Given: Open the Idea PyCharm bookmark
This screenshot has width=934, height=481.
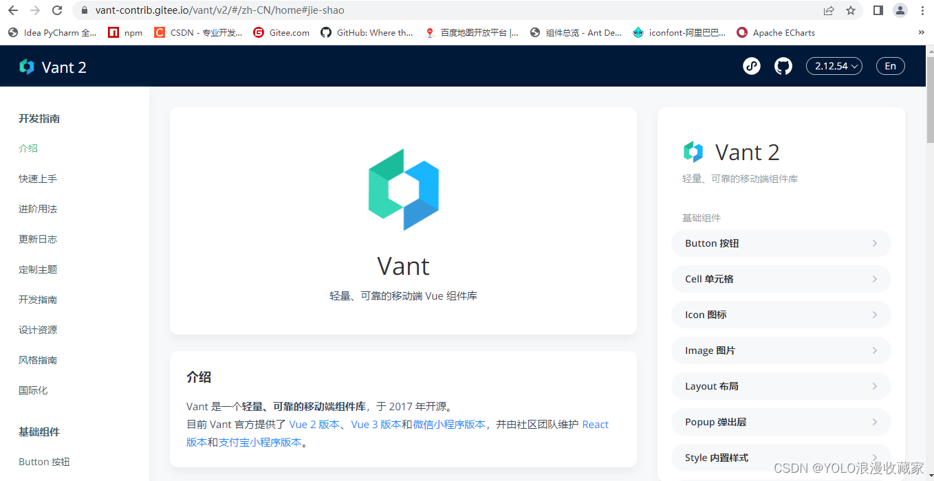Looking at the screenshot, I should coord(52,32).
